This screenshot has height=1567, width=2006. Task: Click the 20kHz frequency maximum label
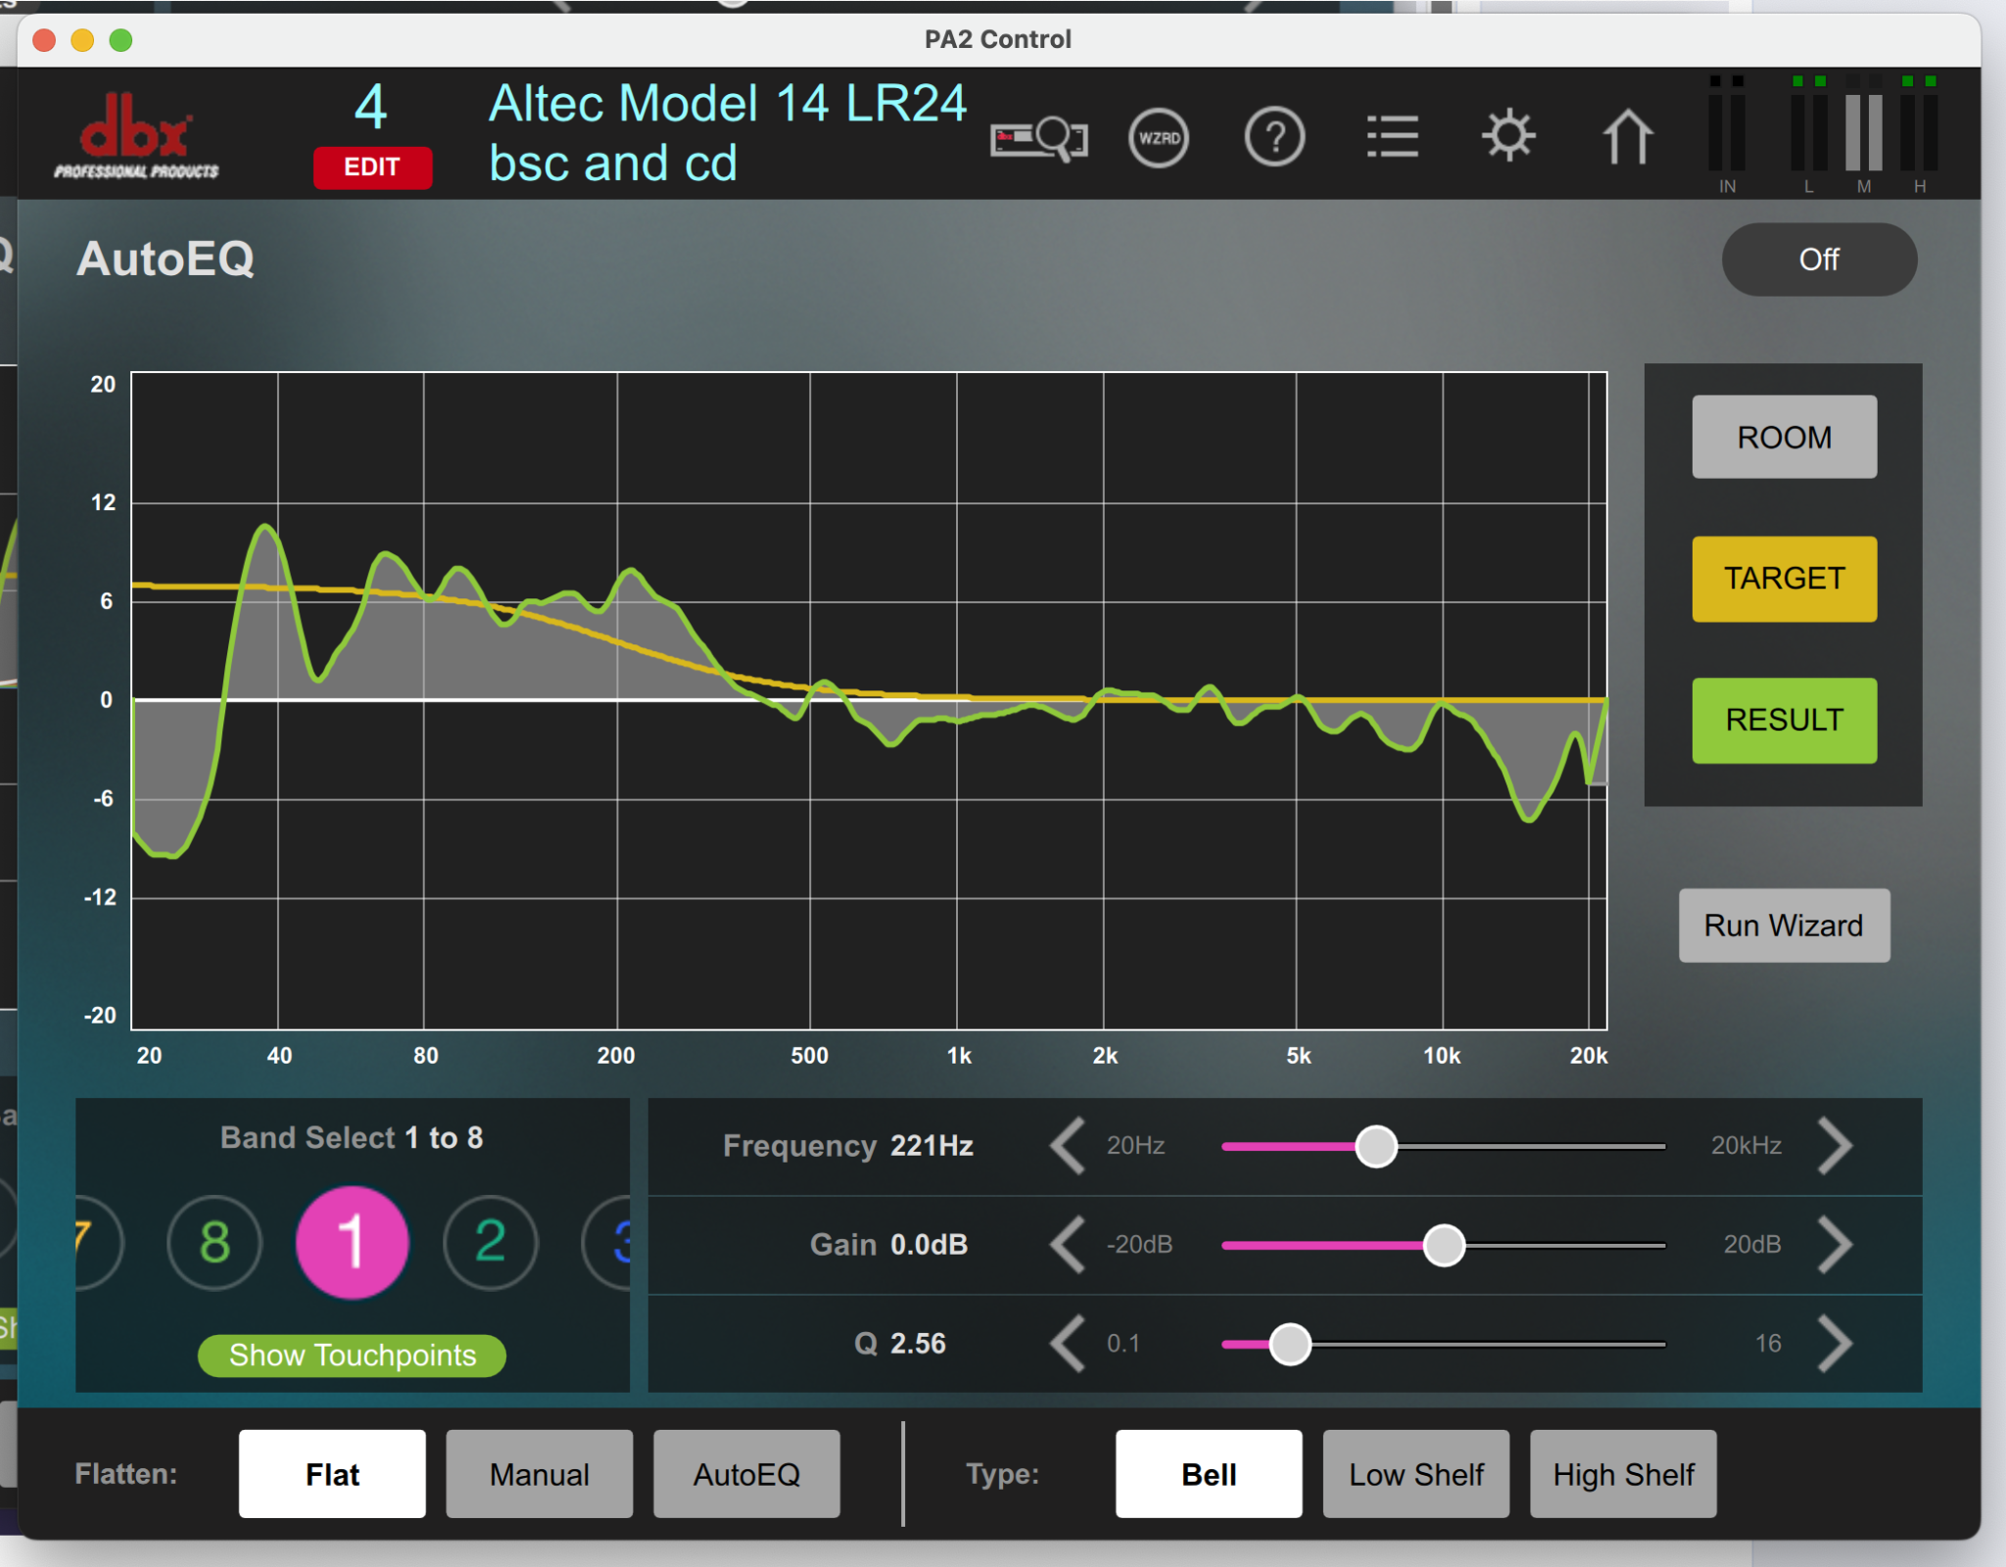point(1745,1146)
